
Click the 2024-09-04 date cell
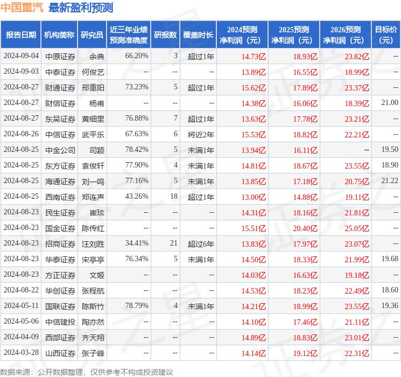(21, 56)
